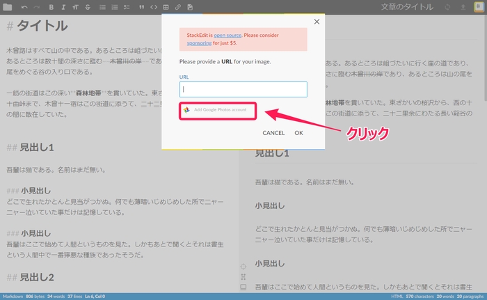The height and width of the screenshot is (300, 487).
Task: Apply heading size formatting
Action: click(x=75, y=7)
